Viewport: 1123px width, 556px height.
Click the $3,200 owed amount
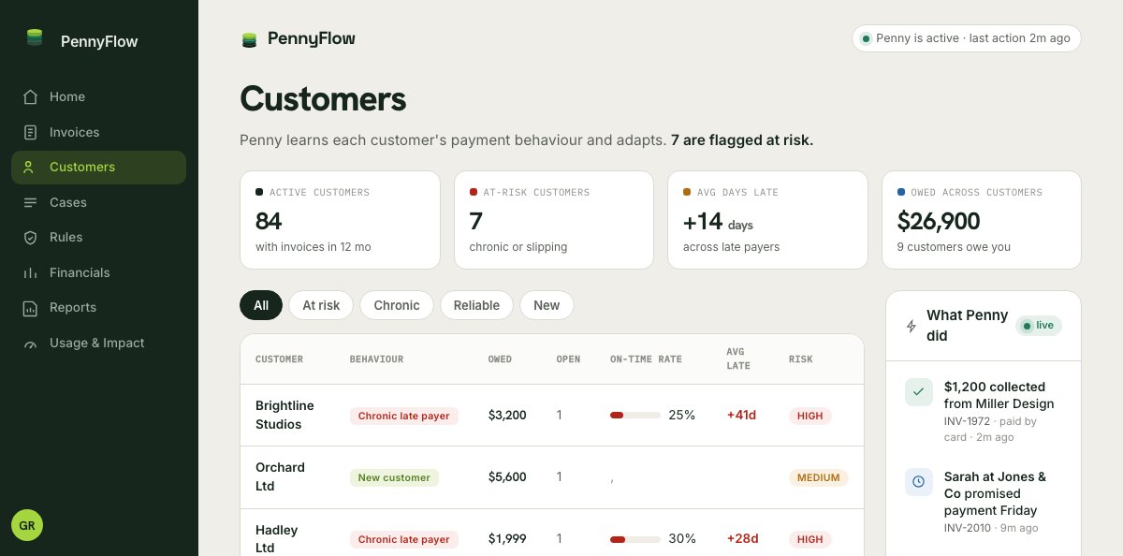507,415
